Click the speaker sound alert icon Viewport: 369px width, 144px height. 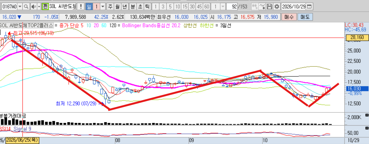click(x=33, y=6)
